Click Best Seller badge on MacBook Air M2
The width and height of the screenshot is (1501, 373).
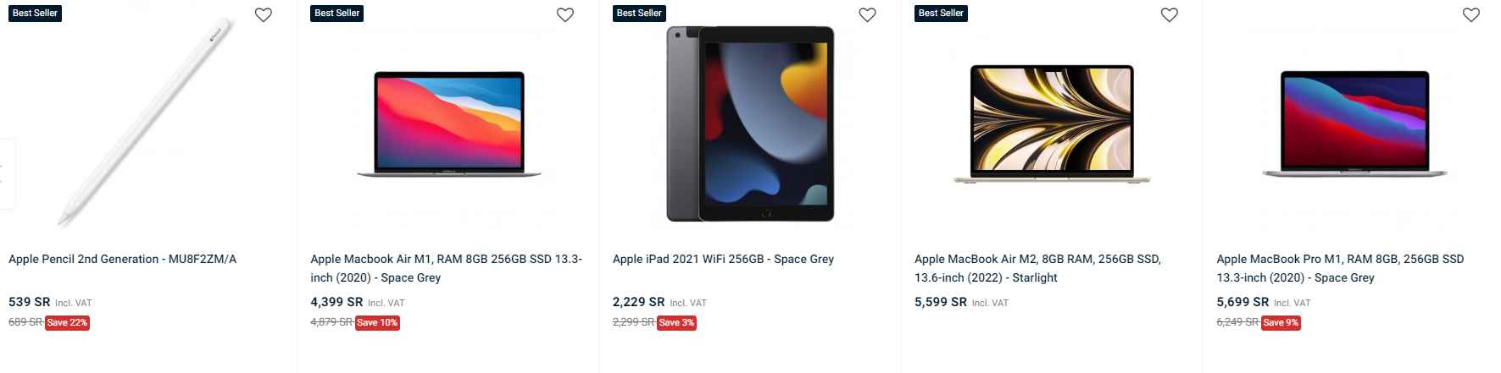(x=941, y=14)
